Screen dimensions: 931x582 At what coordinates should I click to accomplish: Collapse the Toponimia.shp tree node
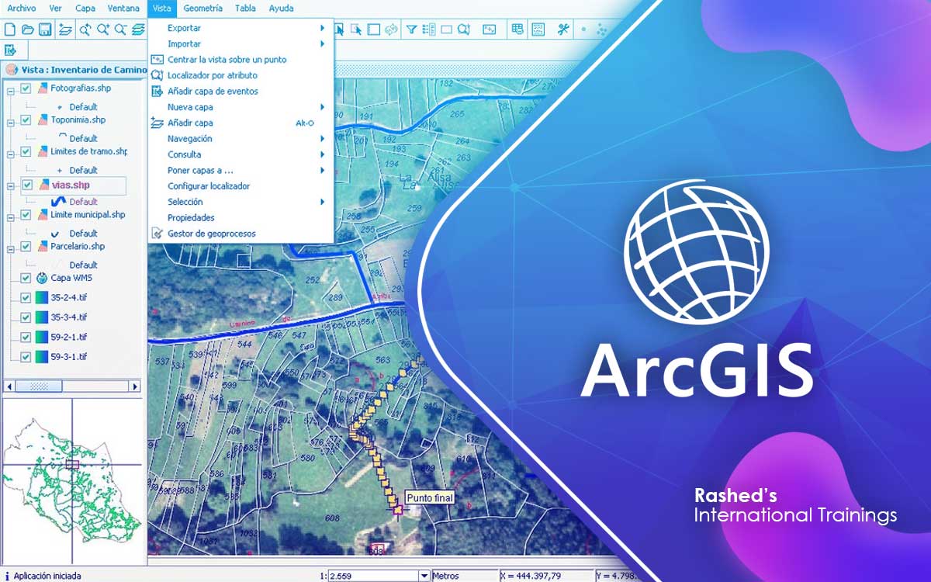(11, 123)
